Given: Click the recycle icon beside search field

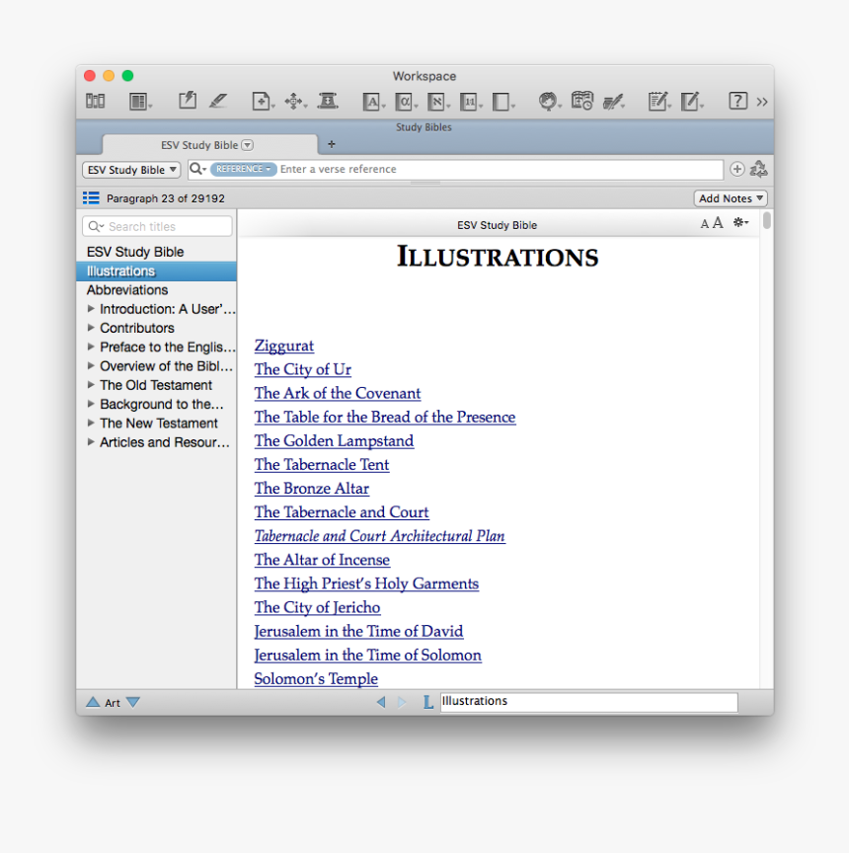Looking at the screenshot, I should (x=759, y=169).
